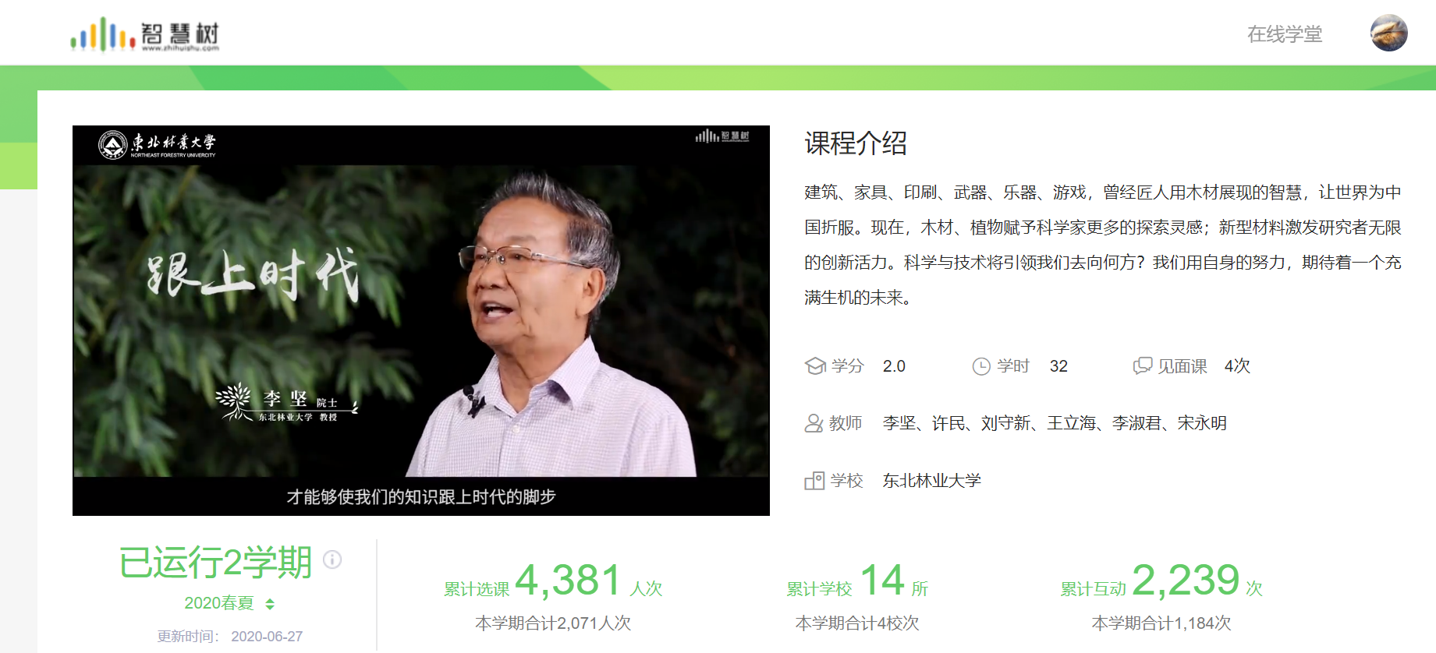Click the Zhihuishu logo in header
1436x653 pixels.
click(144, 34)
